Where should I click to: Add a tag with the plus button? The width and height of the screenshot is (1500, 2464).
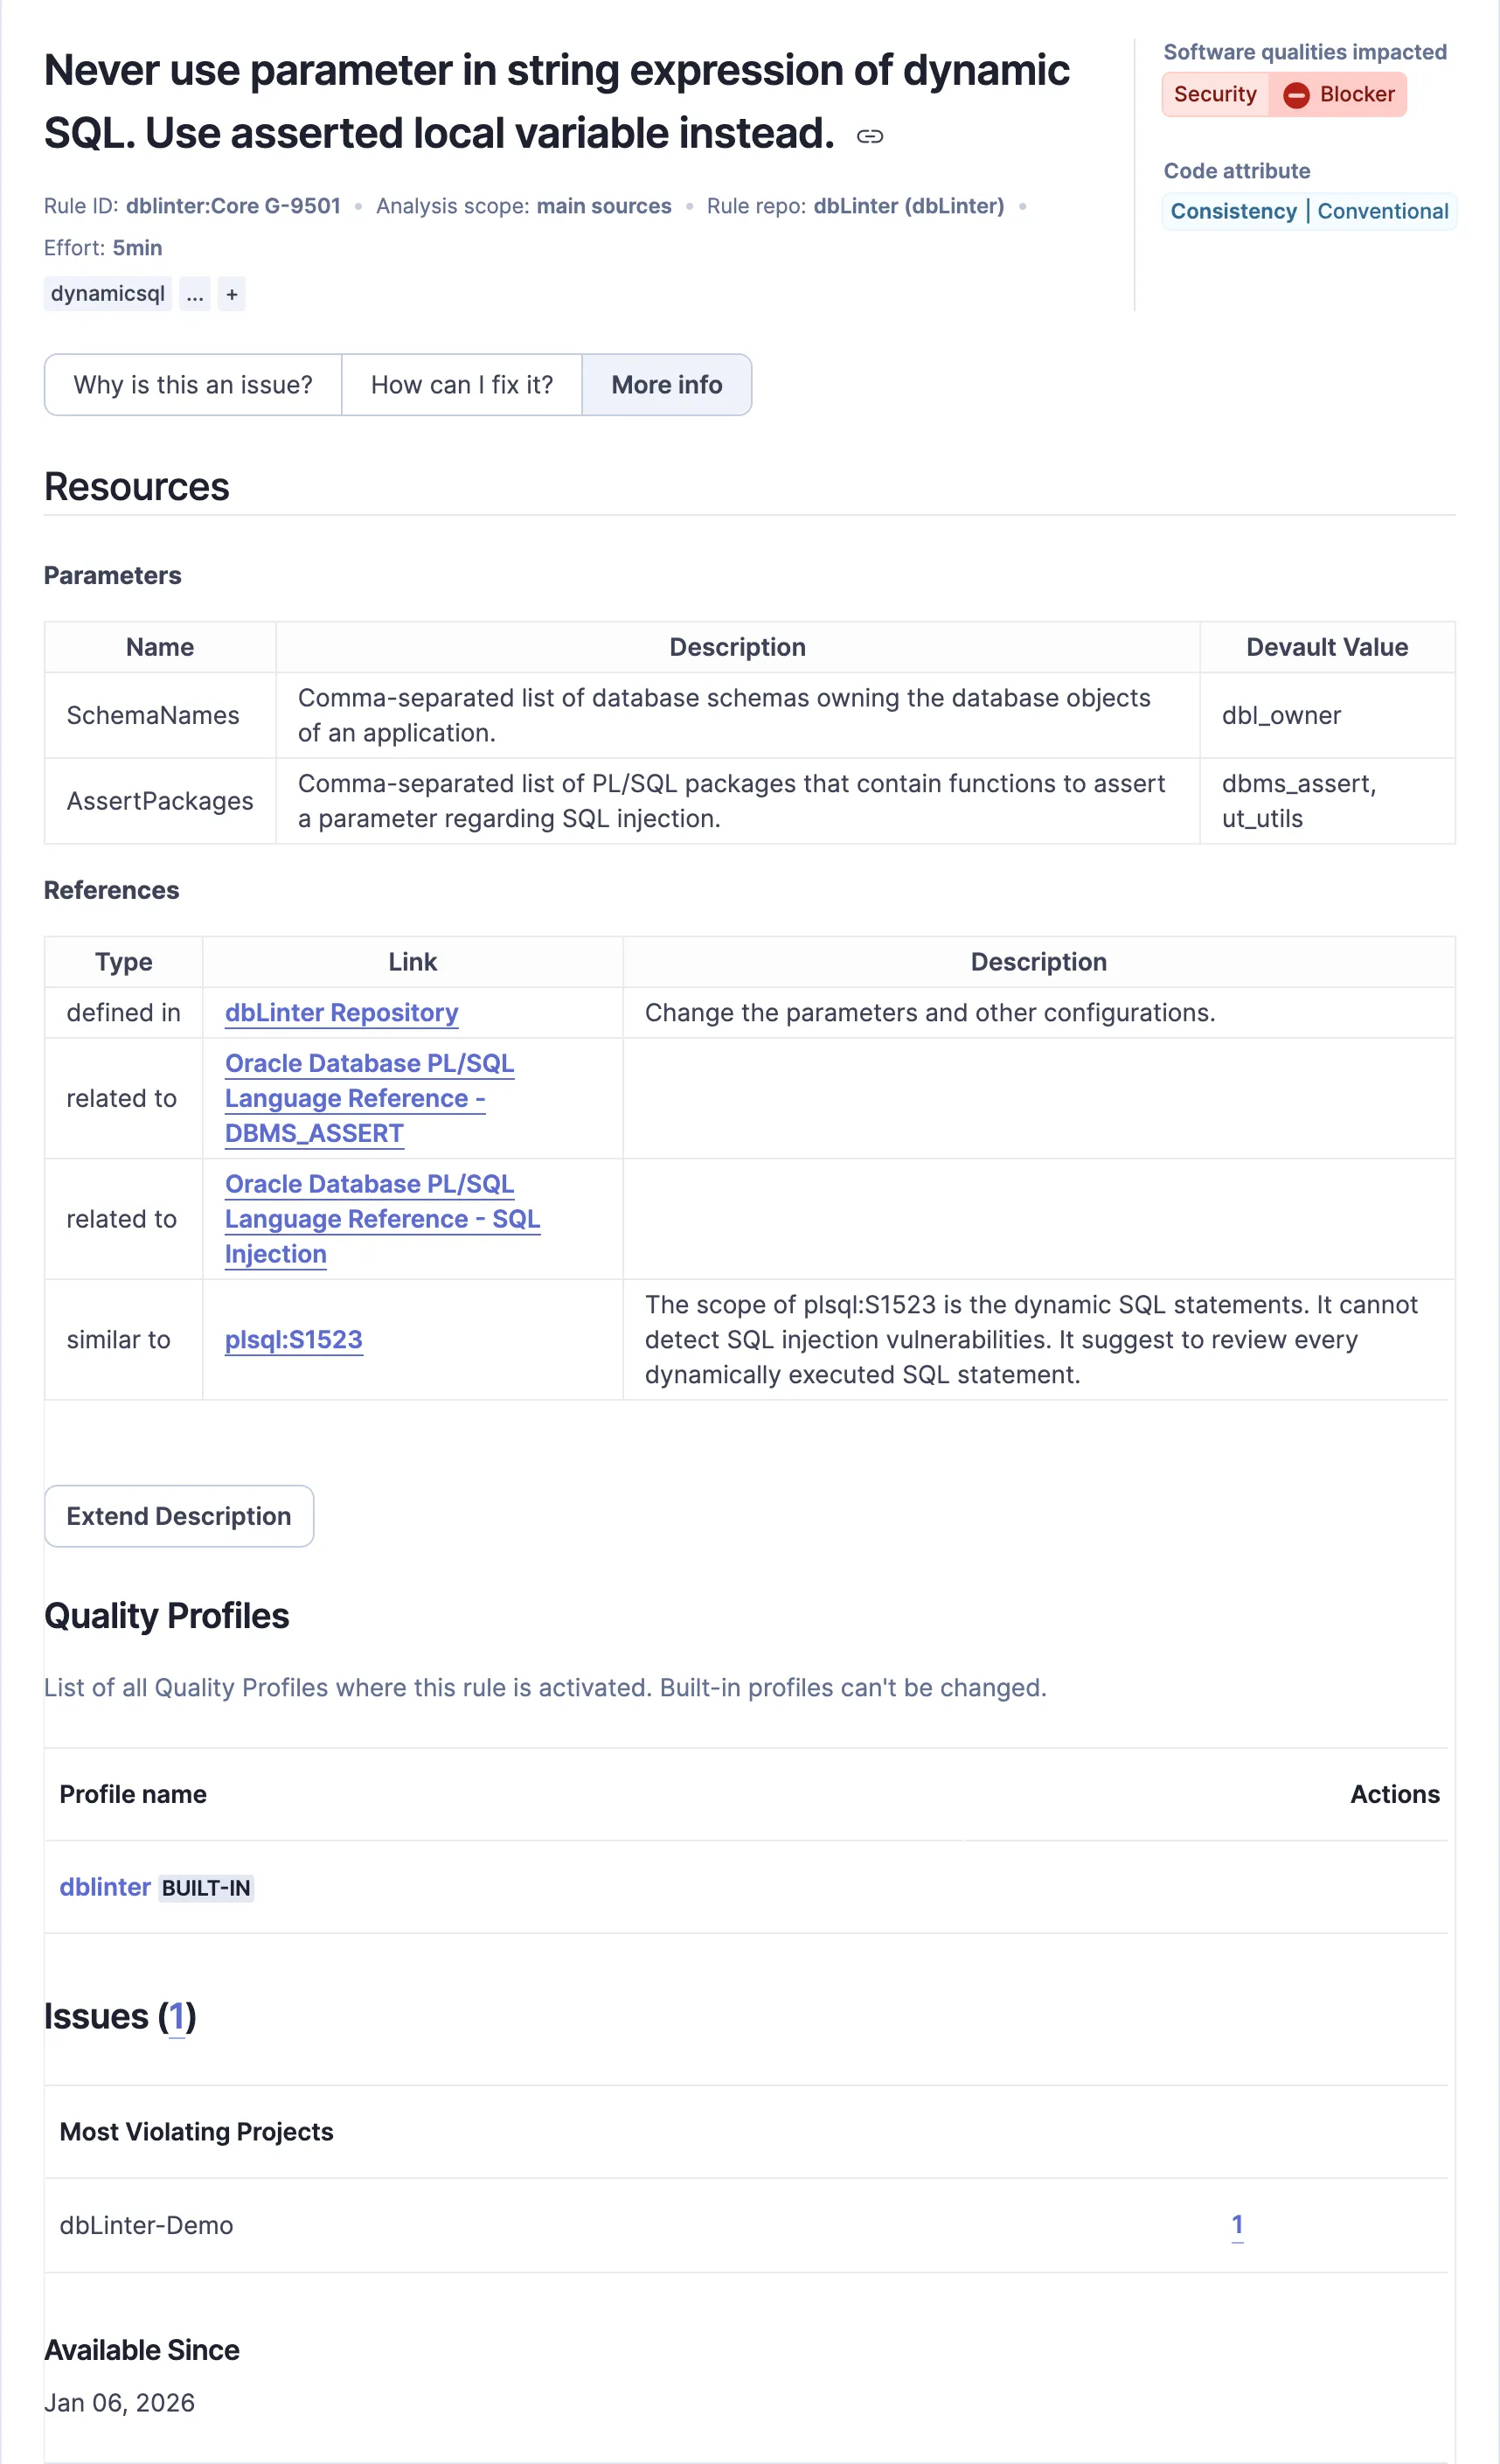click(x=231, y=294)
